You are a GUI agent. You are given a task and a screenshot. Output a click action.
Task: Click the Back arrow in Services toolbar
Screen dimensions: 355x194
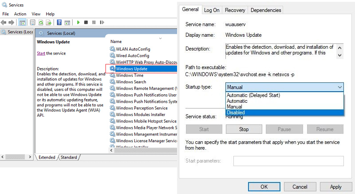[x=4, y=23]
